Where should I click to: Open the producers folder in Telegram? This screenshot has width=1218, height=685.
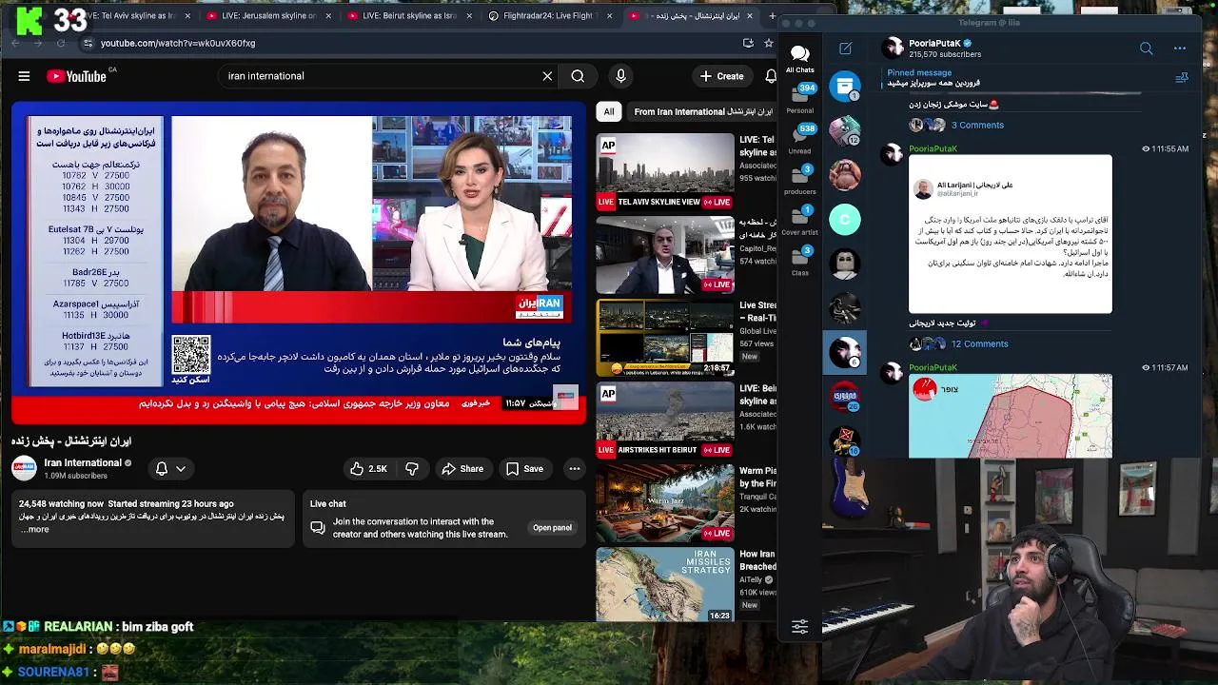[x=799, y=179]
